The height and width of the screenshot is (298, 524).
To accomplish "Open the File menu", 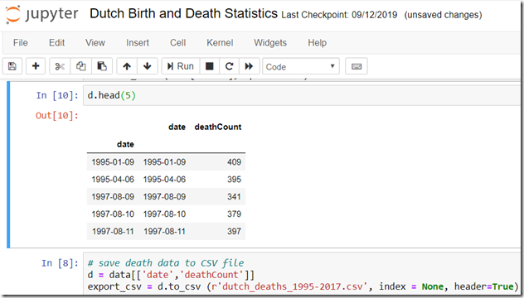I will 21,43.
